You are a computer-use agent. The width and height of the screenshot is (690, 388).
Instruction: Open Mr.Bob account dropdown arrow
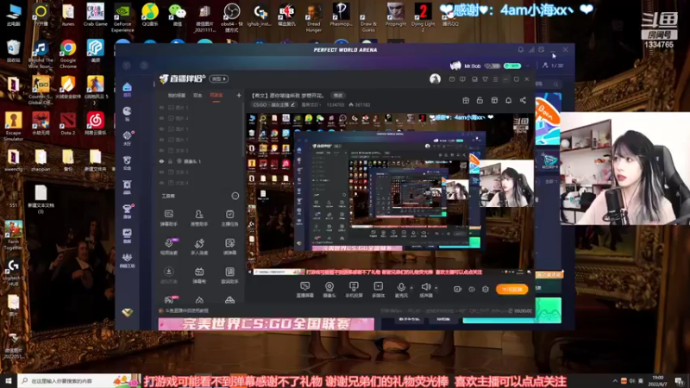(x=528, y=66)
